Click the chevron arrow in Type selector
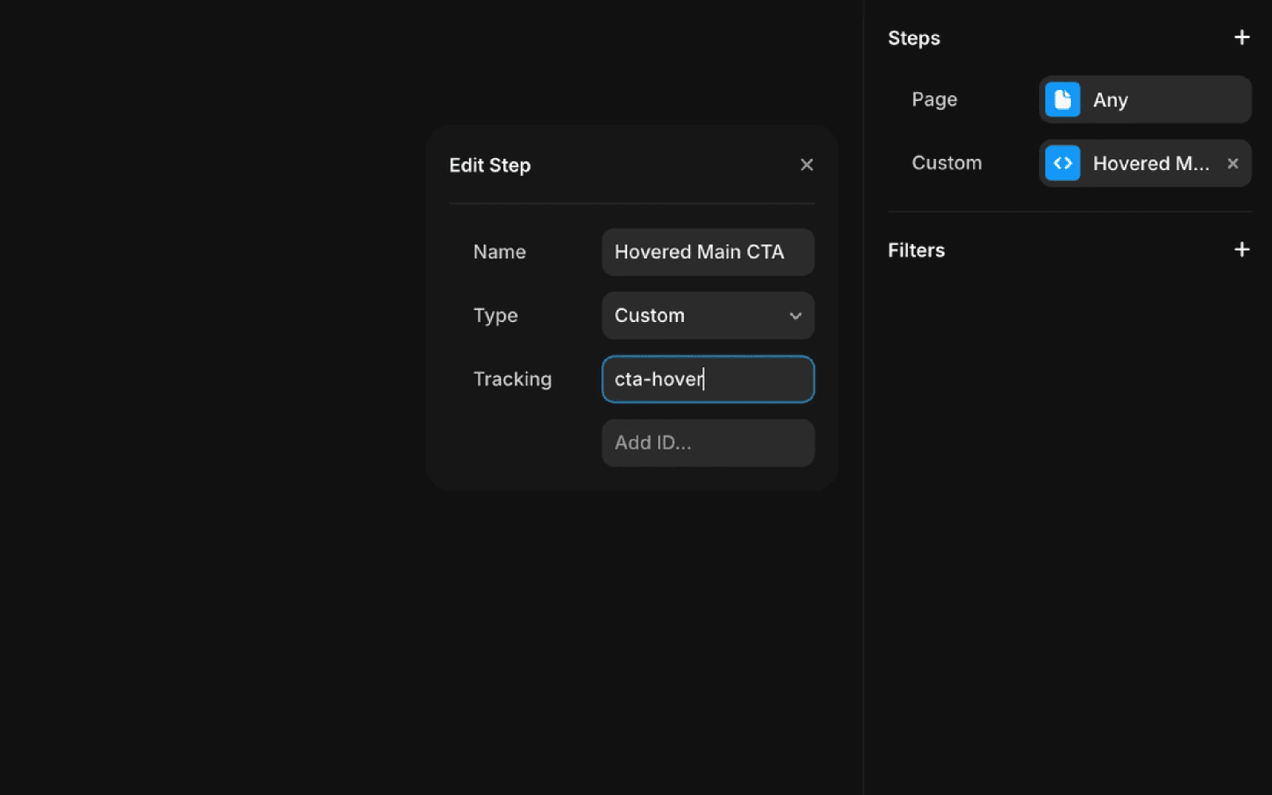The image size is (1272, 795). pyautogui.click(x=795, y=316)
